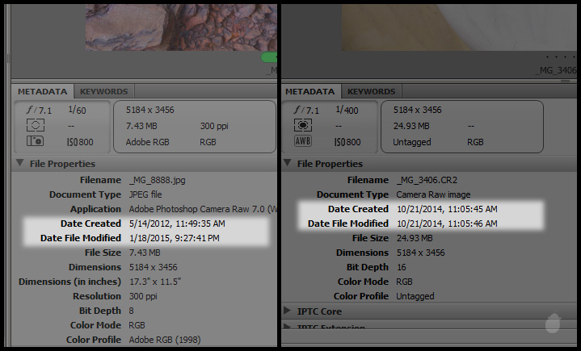Switch to Keywords tab in left panel

[103, 92]
